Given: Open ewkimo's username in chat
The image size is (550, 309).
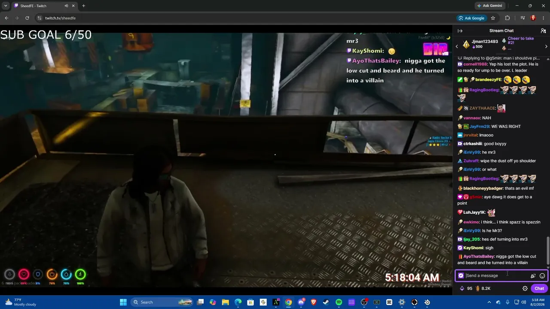Looking at the screenshot, I should click(x=471, y=222).
